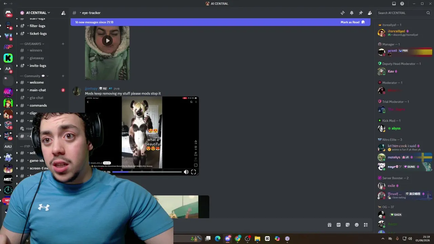Open File Explorer from taskbar
Screen dimensions: 434x244
pos(257,239)
